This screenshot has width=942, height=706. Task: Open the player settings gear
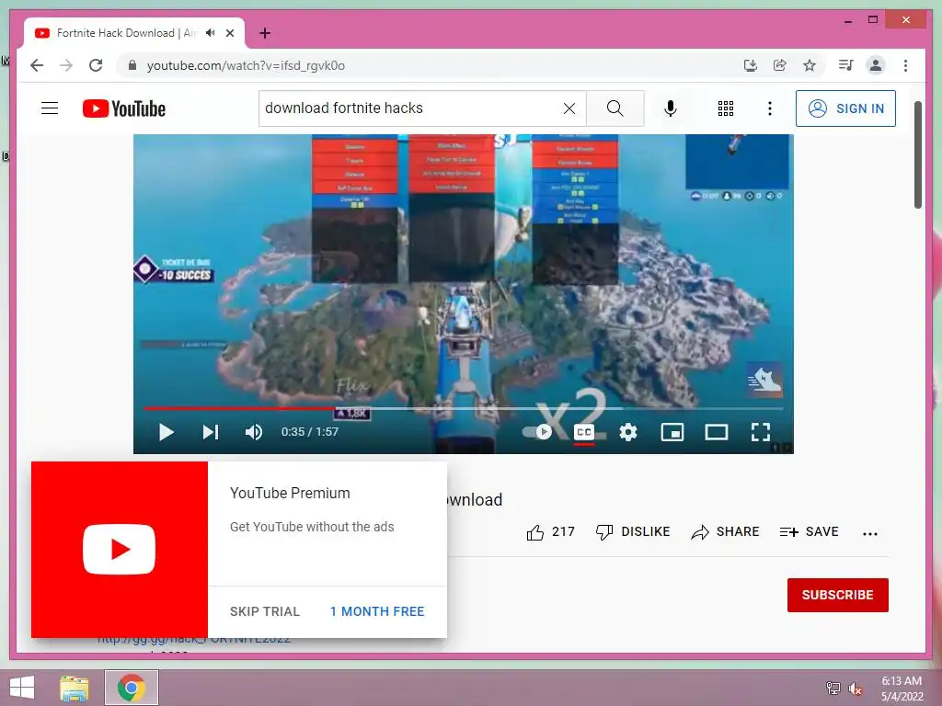point(627,432)
